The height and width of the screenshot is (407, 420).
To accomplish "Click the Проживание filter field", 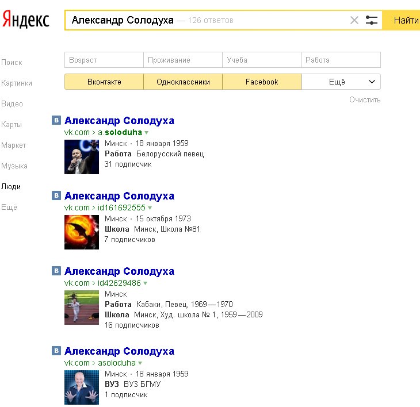I will (x=183, y=60).
